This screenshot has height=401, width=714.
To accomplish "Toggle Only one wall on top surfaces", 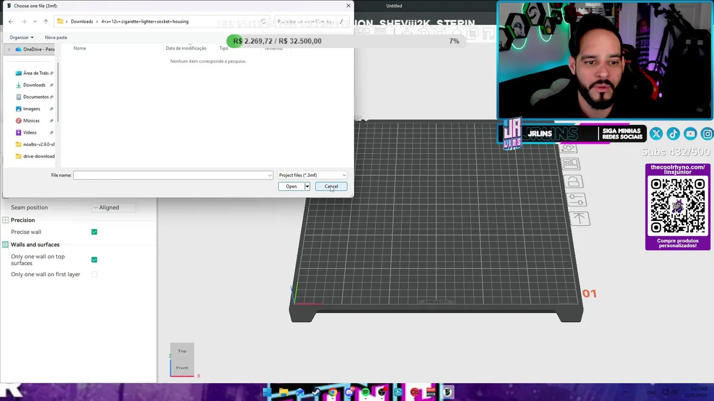I will coord(94,260).
